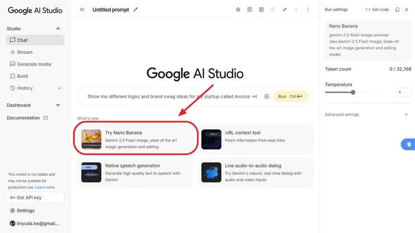Viewport: 415px width, 233px height.
Task: Open Generate media in the sidebar
Action: [35, 64]
